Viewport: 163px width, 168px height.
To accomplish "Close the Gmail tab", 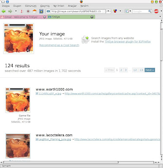I will coord(45,17).
